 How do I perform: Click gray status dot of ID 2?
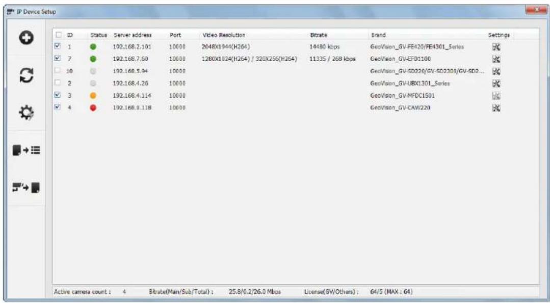93,84
